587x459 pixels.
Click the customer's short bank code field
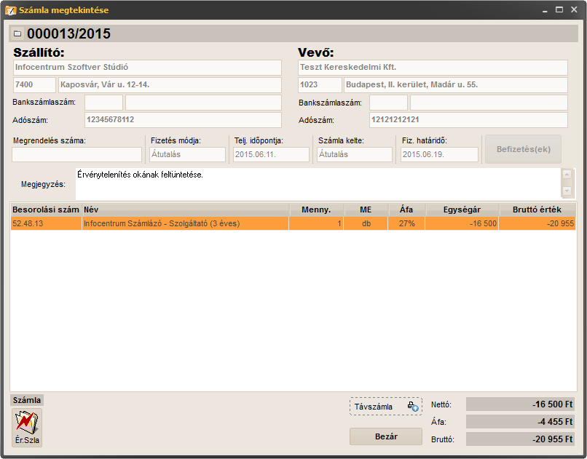point(389,103)
